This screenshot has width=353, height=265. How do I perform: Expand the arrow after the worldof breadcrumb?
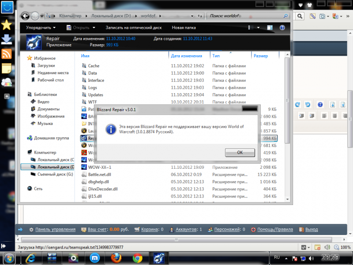point(160,16)
